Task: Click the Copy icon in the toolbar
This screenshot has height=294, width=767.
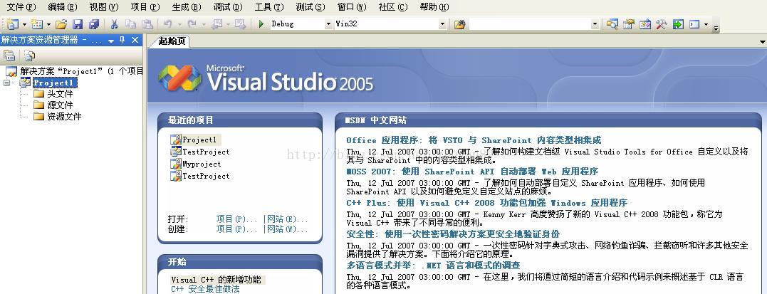Action: tap(130, 24)
